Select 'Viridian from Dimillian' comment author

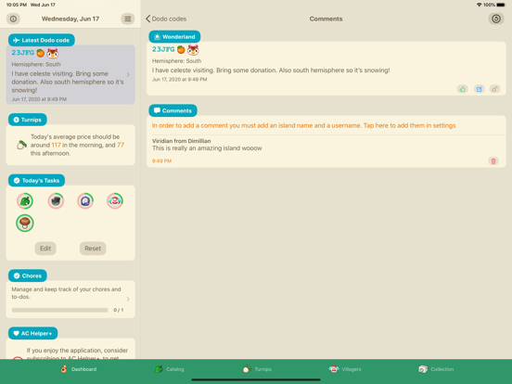pyautogui.click(x=181, y=141)
